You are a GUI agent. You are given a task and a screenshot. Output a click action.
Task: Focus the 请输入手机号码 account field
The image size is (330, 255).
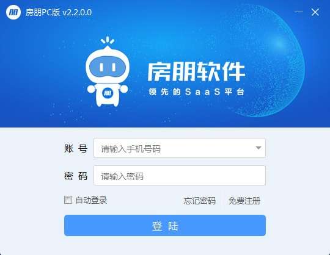pos(180,148)
